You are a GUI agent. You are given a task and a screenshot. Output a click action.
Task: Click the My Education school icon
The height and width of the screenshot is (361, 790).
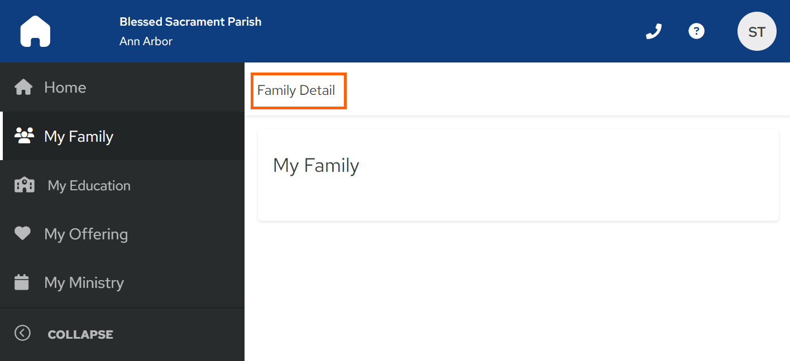click(24, 185)
